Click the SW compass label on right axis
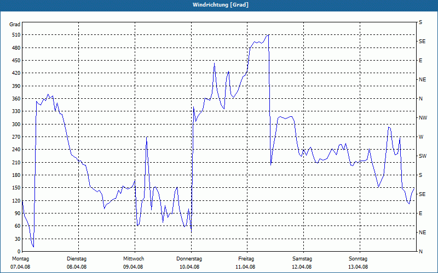438x273 pixels. pyautogui.click(x=423, y=156)
